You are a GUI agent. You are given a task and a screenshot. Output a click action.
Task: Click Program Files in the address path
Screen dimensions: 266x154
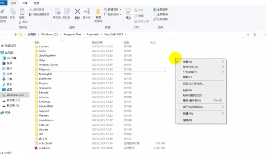[x=72, y=34]
